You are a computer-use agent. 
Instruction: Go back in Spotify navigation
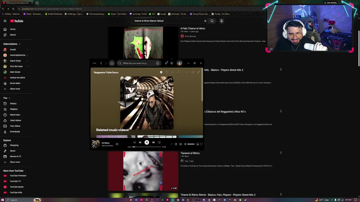101,63
